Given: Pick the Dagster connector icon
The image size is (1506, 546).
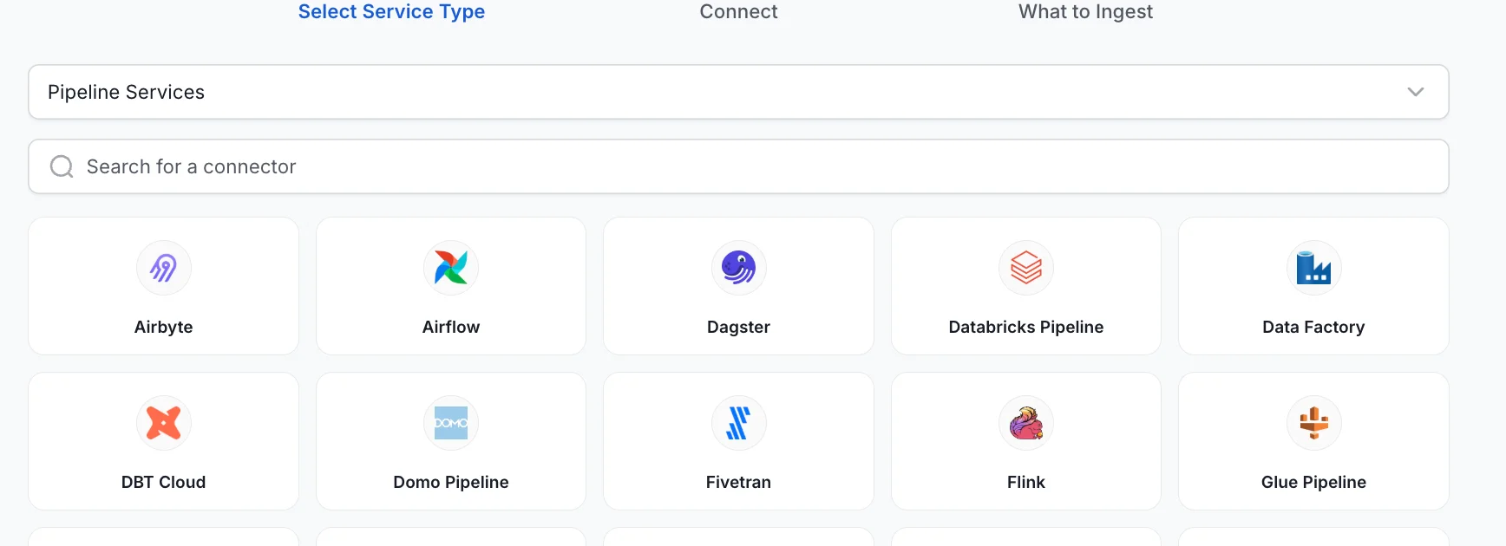Looking at the screenshot, I should [x=738, y=268].
